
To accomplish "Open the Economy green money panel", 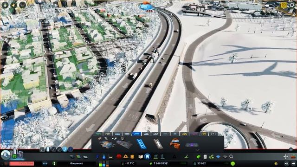I will pyautogui.click(x=198, y=157).
